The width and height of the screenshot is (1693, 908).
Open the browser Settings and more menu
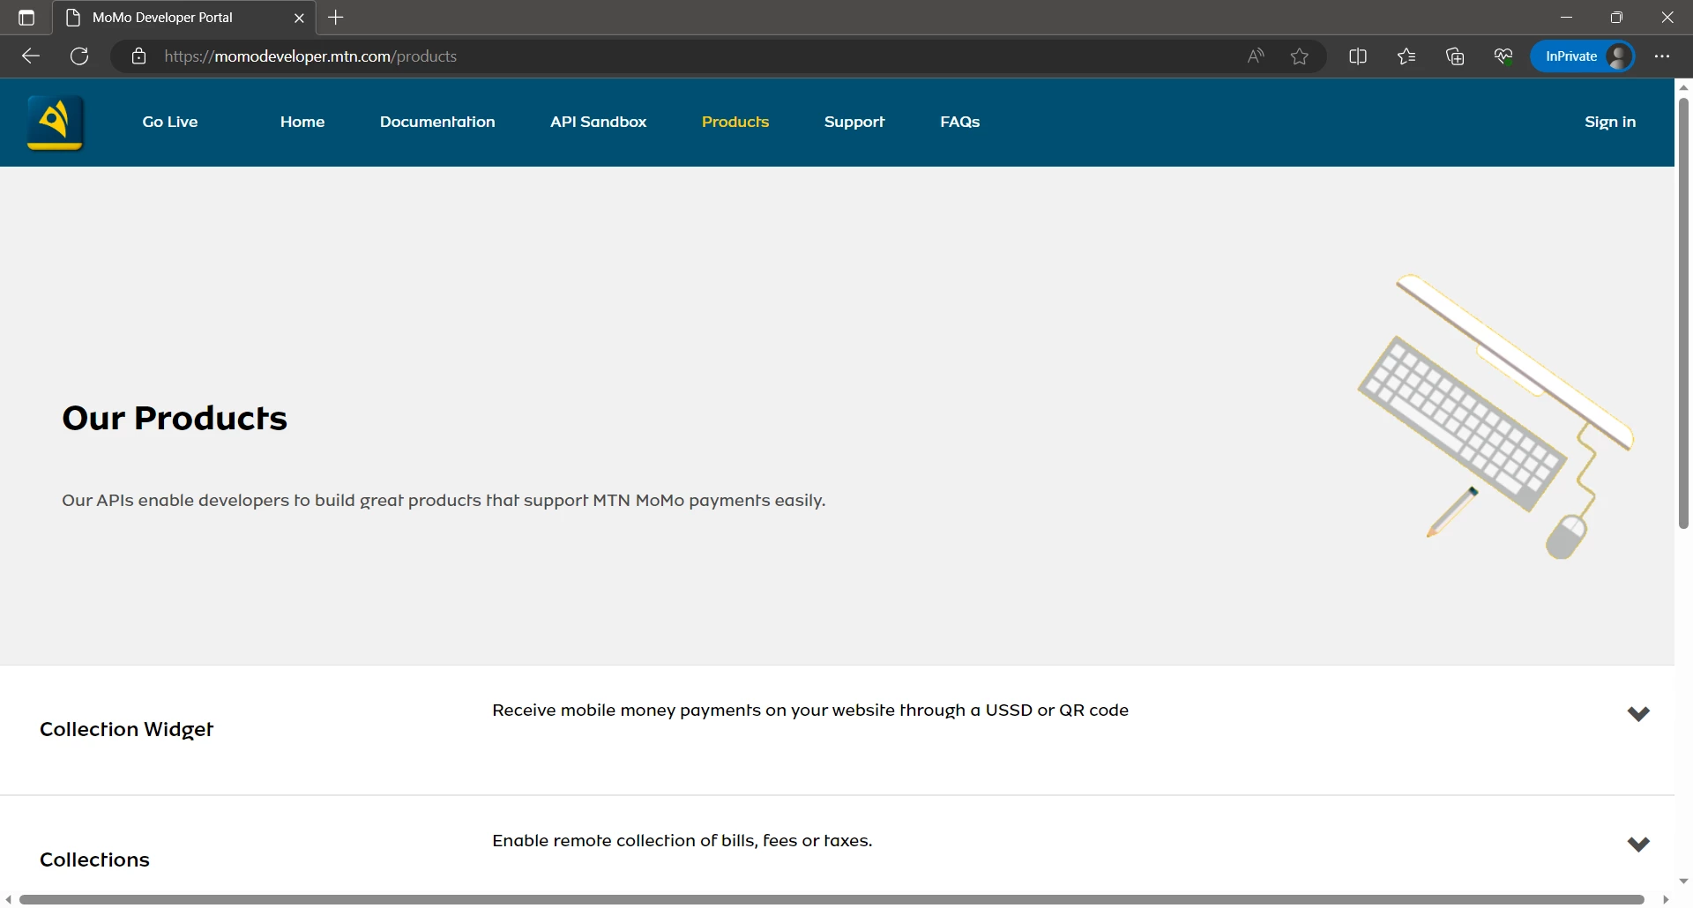1662,56
